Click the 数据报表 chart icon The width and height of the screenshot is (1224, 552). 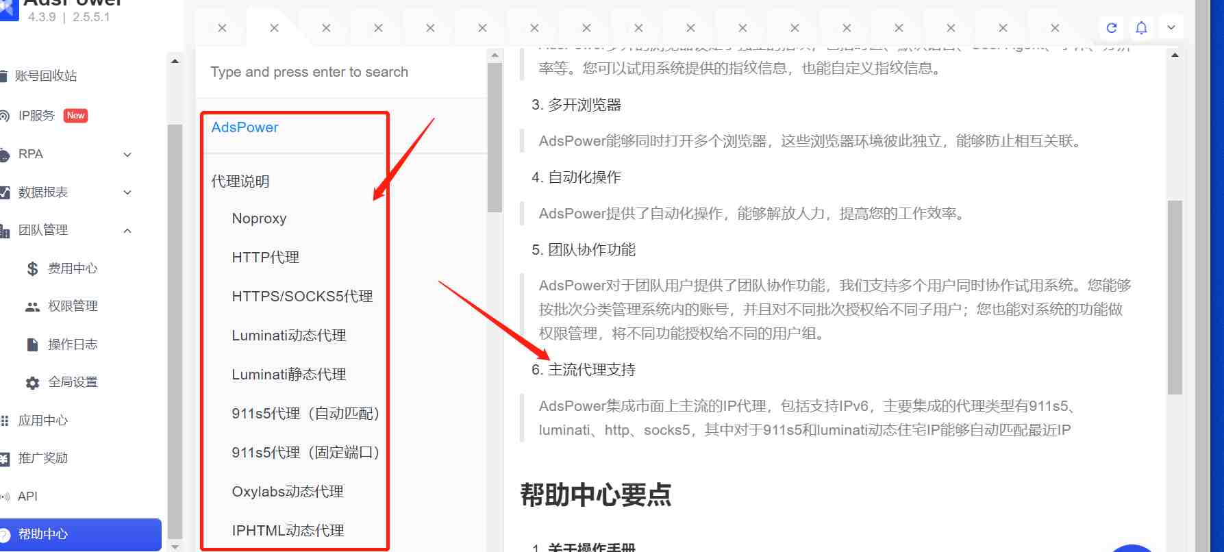tap(4, 192)
